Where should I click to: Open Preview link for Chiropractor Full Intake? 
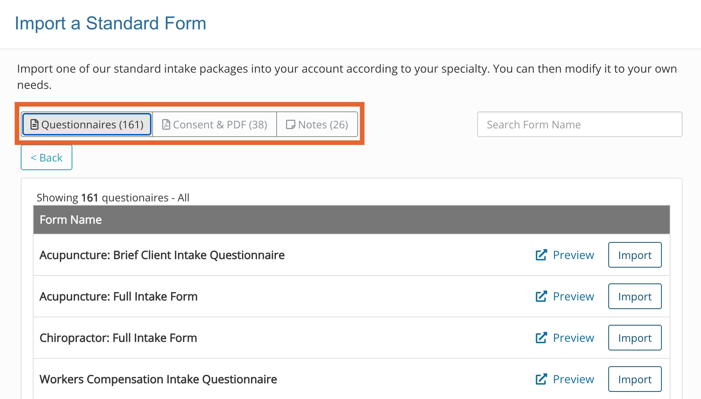pyautogui.click(x=573, y=338)
